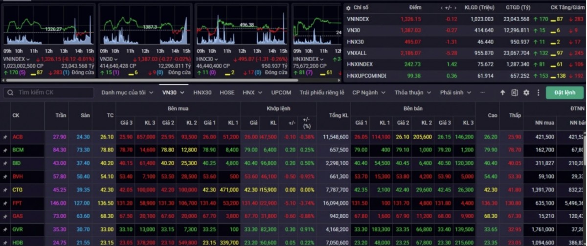Click the left arrow next to +/- column header
This screenshot has width=587, height=246.
442,8
